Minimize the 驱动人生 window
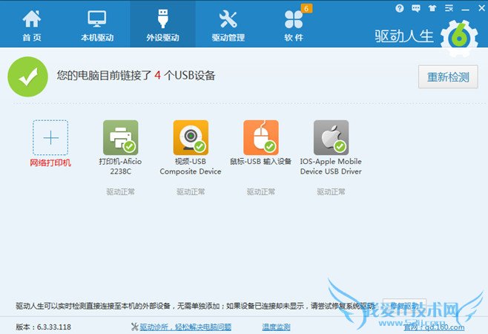 (465, 10)
